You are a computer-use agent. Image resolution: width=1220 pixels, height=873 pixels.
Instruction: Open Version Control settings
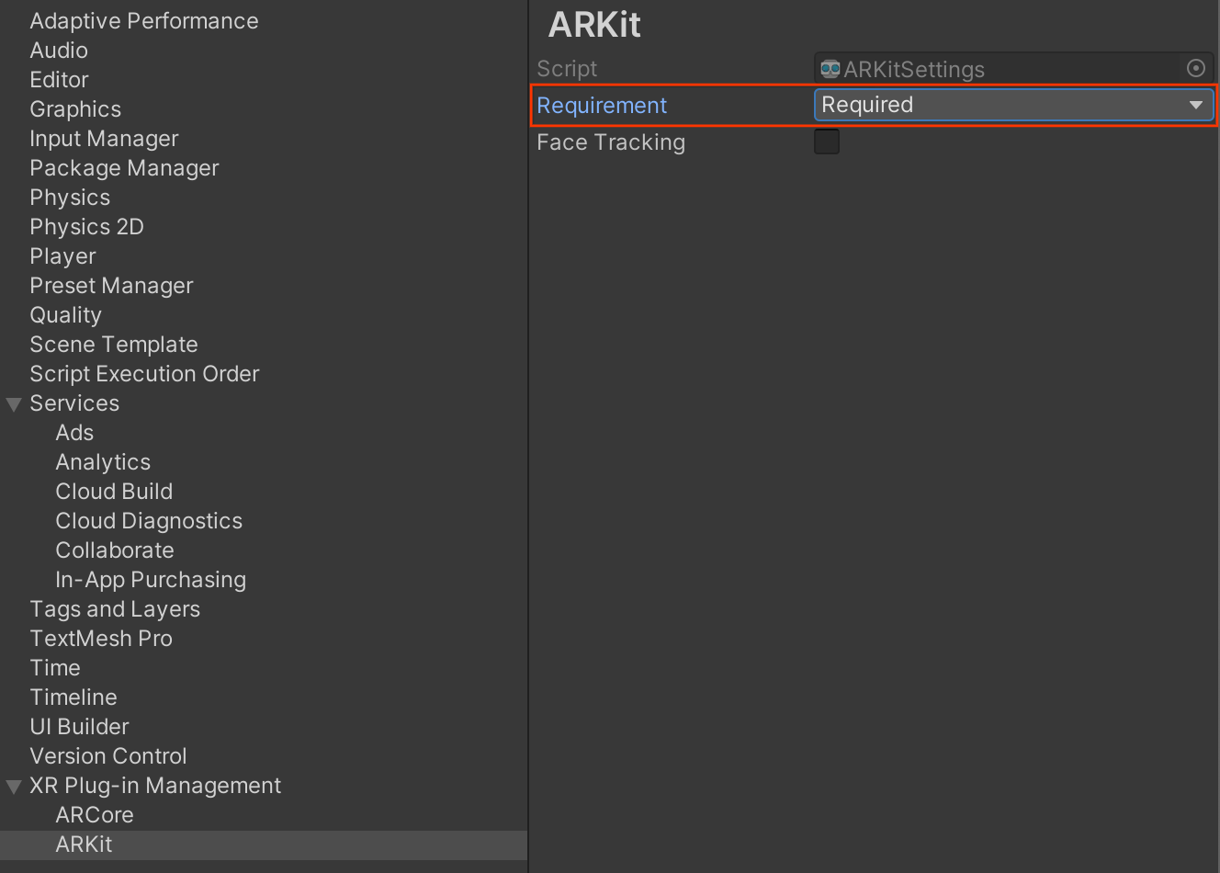click(107, 756)
